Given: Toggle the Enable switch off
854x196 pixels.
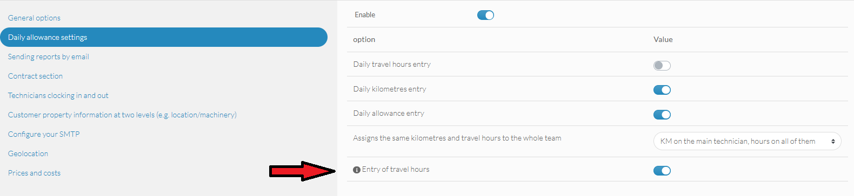Looking at the screenshot, I should coord(485,15).
